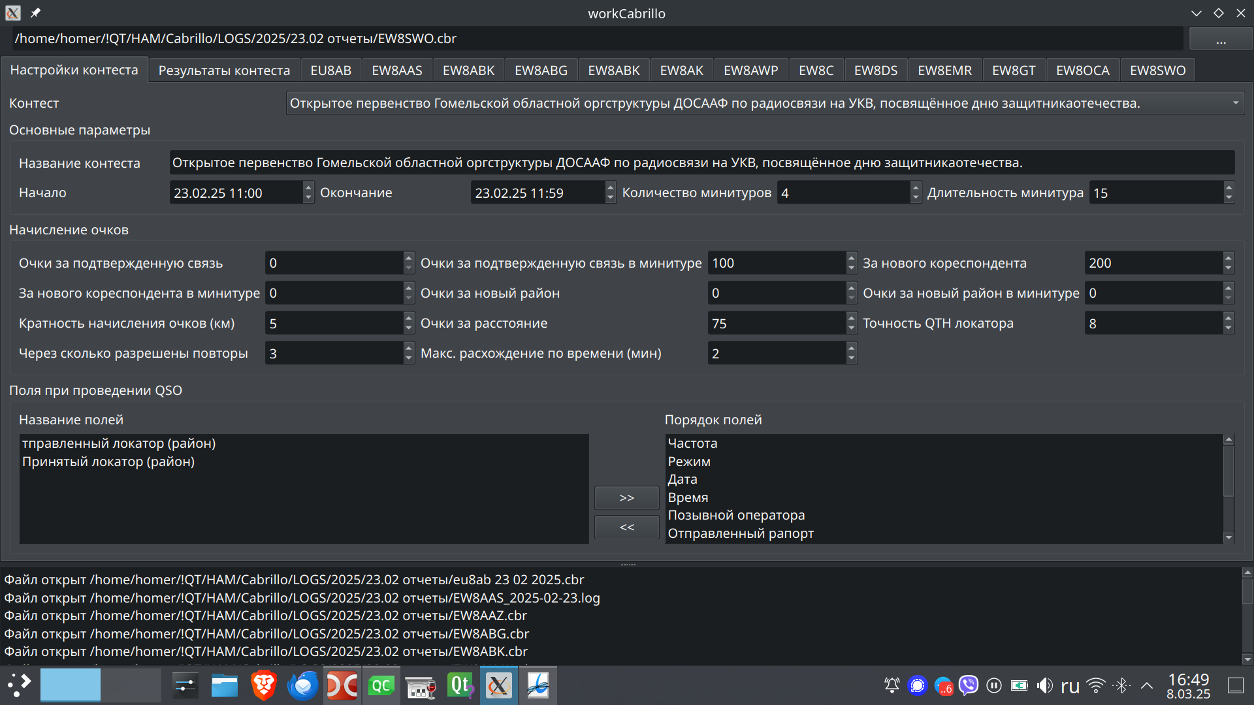Switch to Результаты контеста tab
Screen dimensions: 1254x705
224,70
